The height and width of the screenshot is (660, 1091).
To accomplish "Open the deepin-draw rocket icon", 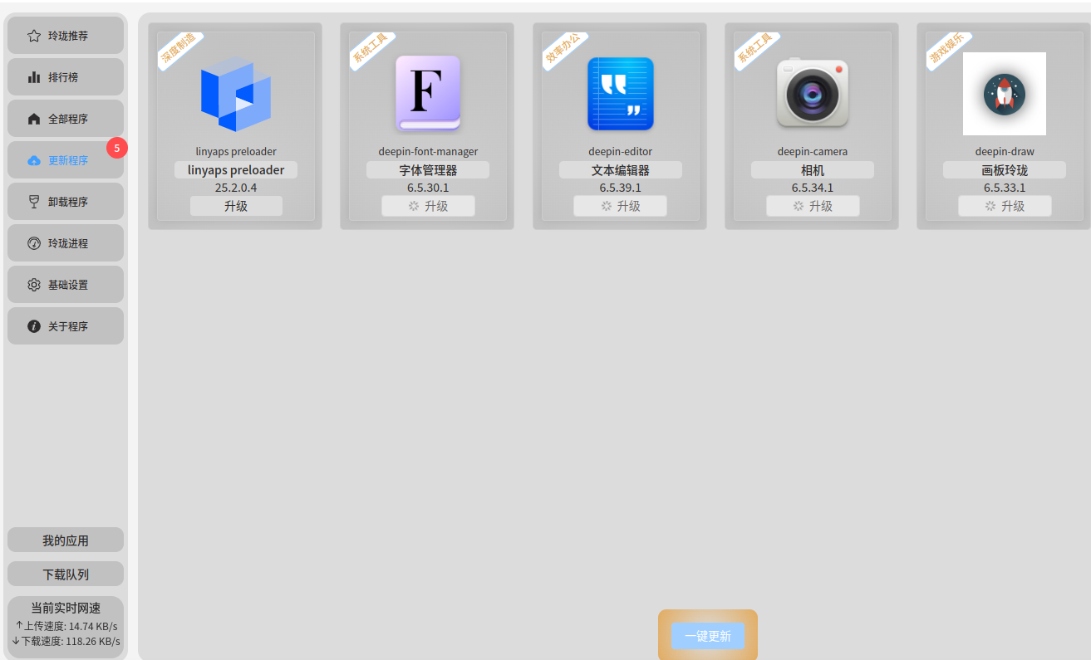I will point(1005,94).
